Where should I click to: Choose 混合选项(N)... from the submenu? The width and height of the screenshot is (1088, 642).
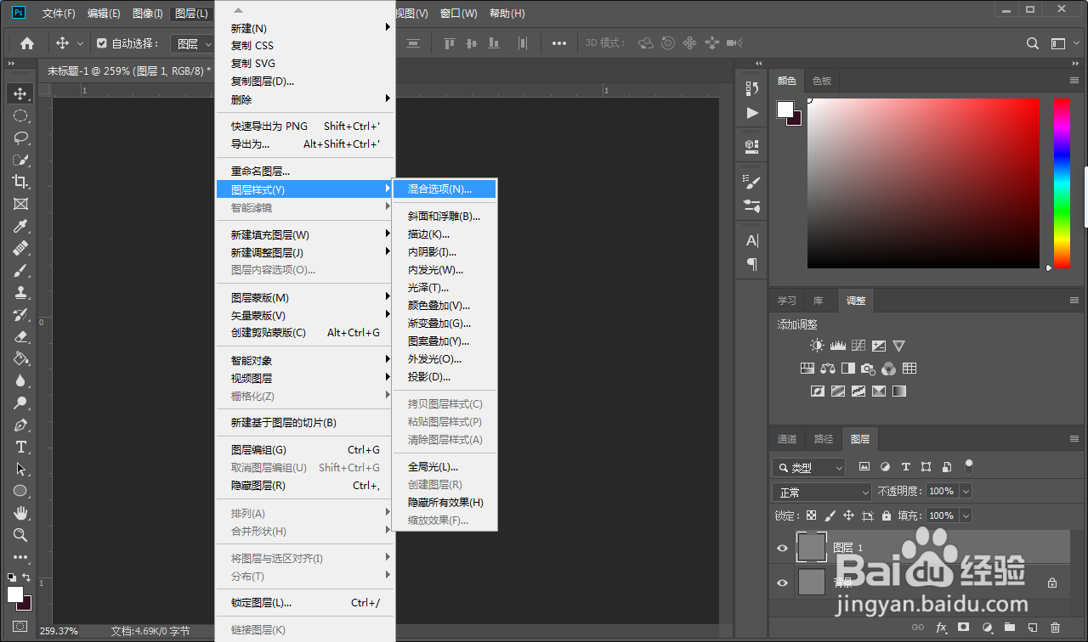pos(445,189)
